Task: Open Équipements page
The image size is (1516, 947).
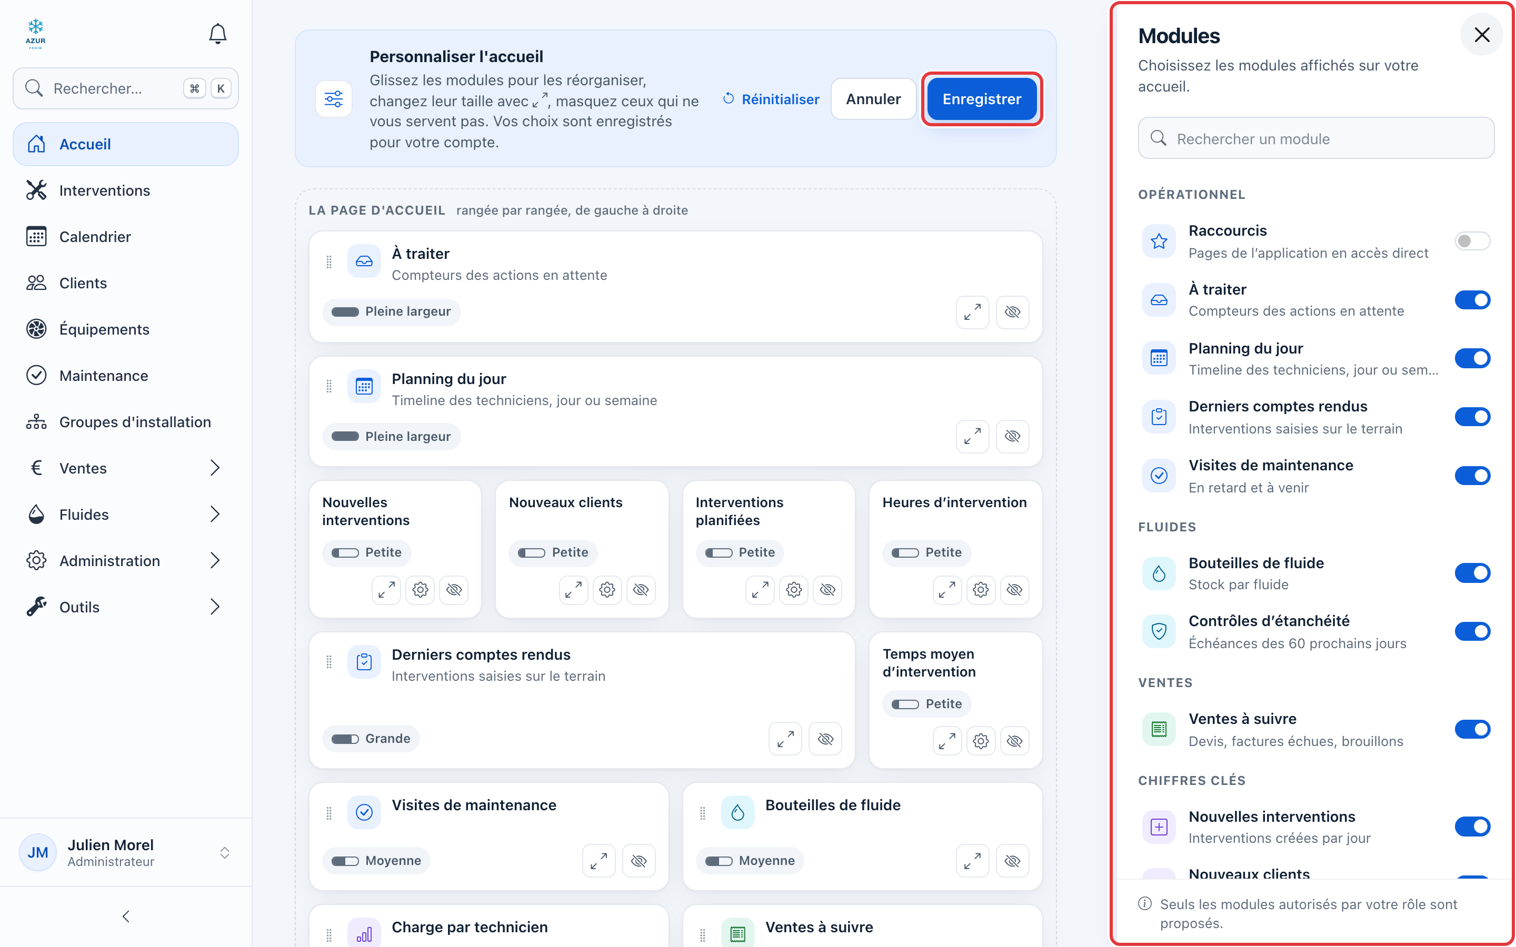Action: tap(125, 329)
